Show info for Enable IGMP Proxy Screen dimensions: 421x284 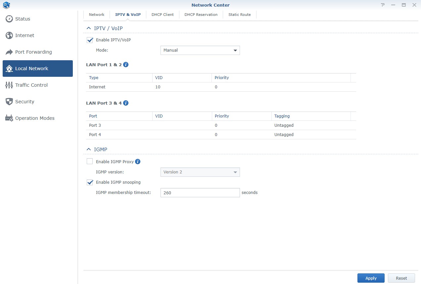point(138,162)
